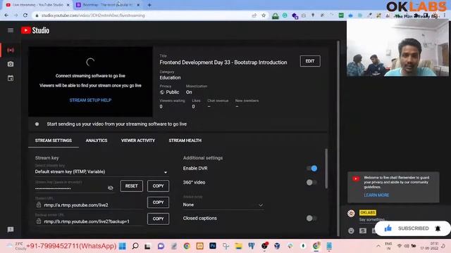Image resolution: width=451 pixels, height=253 pixels.
Task: Click the black stream preview window
Action: (x=90, y=82)
